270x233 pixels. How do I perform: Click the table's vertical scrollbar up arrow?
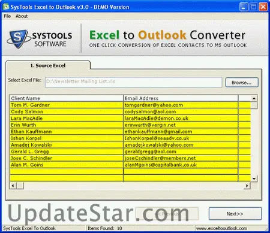click(x=254, y=98)
